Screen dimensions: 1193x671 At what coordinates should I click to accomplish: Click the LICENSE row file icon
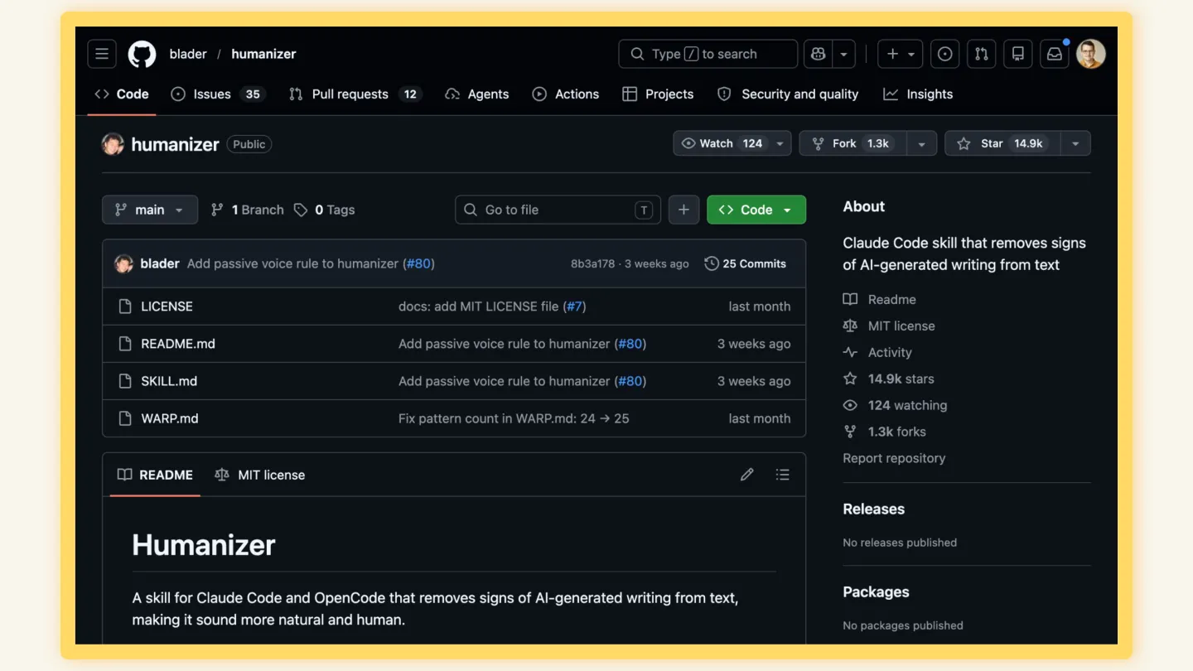[125, 307]
